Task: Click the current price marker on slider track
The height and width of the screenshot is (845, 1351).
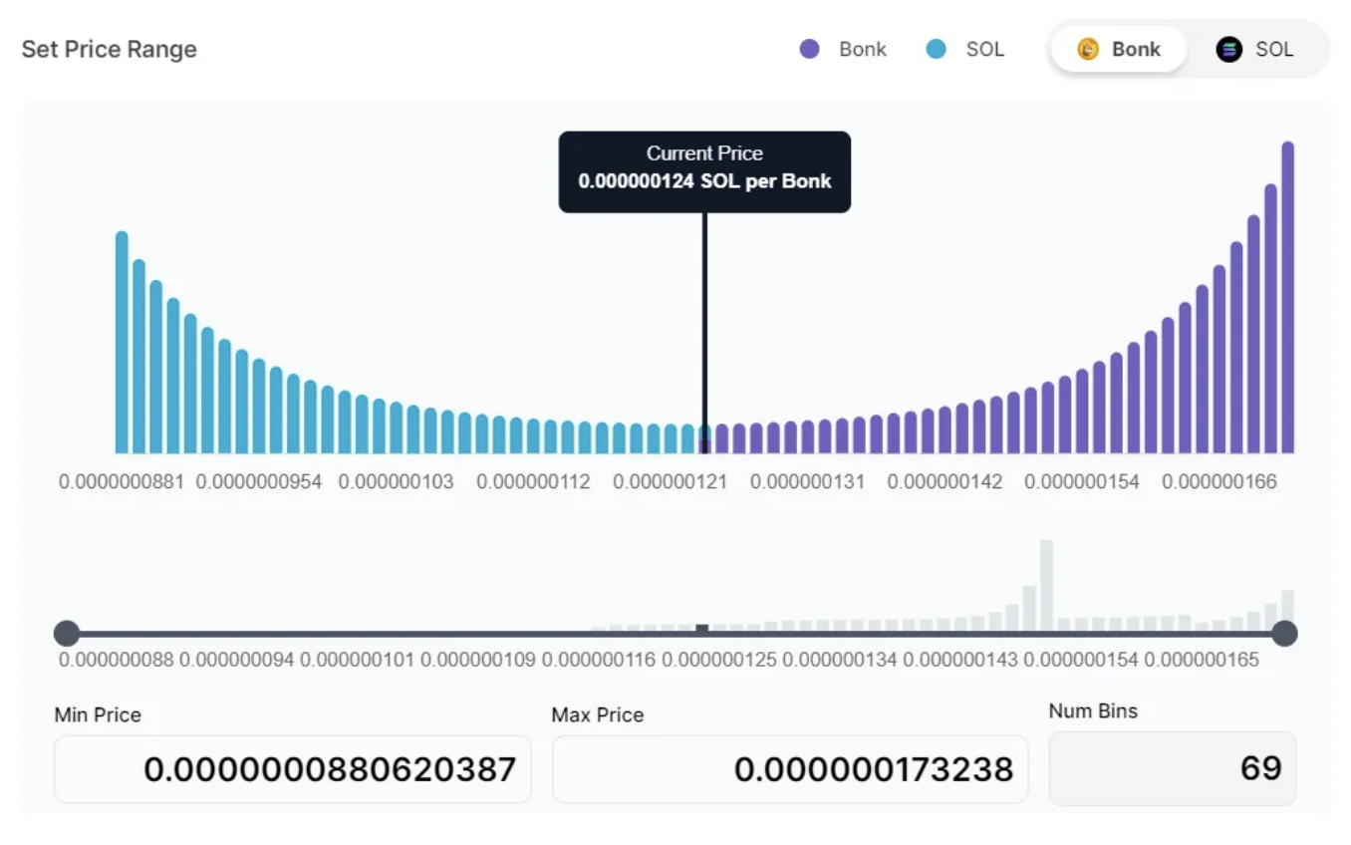Action: [x=702, y=629]
